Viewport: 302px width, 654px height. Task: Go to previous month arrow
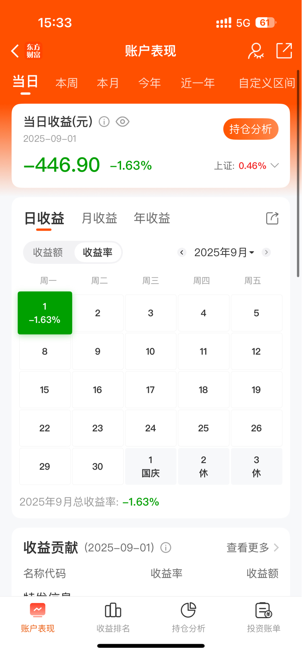point(181,252)
